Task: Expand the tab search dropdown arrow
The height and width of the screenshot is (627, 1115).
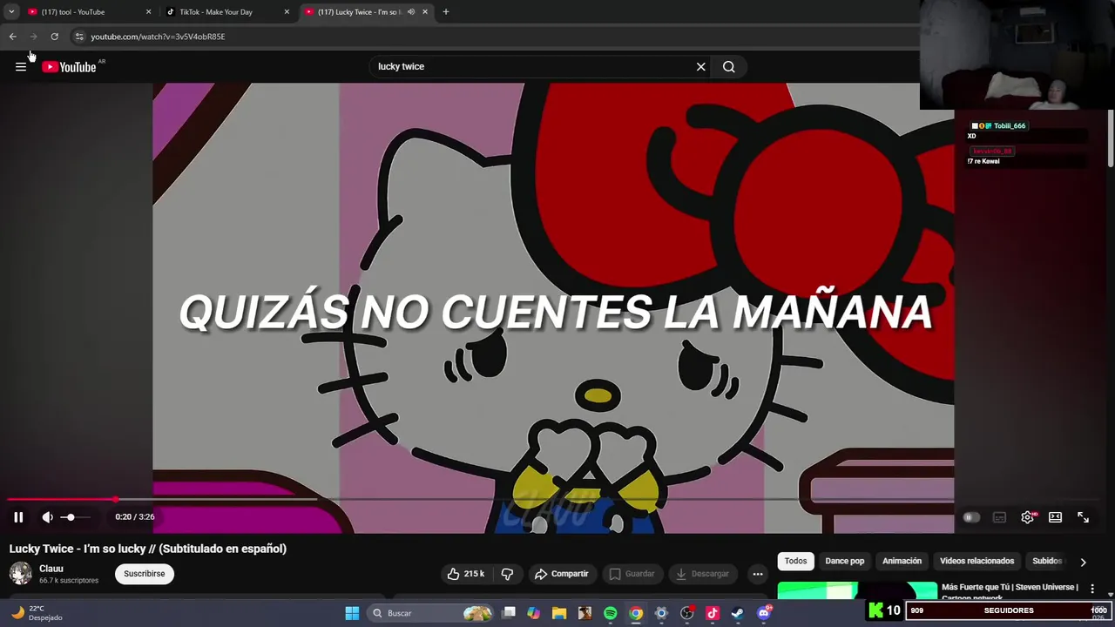Action: click(11, 12)
